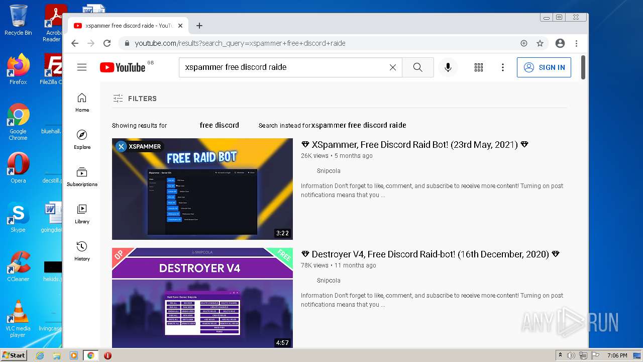The width and height of the screenshot is (643, 362).
Task: Open Destroyer V4, Free Discord Raid-bot title
Action: 430,254
